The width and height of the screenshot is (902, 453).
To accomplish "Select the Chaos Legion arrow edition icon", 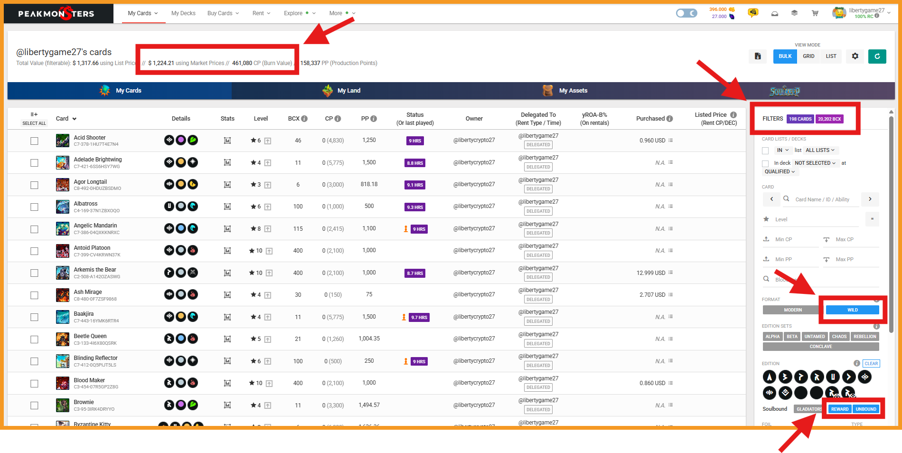I will (849, 377).
